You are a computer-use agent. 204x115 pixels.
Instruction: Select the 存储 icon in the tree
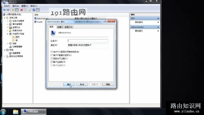(7, 50)
